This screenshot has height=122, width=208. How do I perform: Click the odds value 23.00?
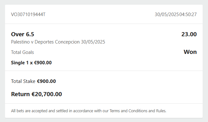click(189, 34)
